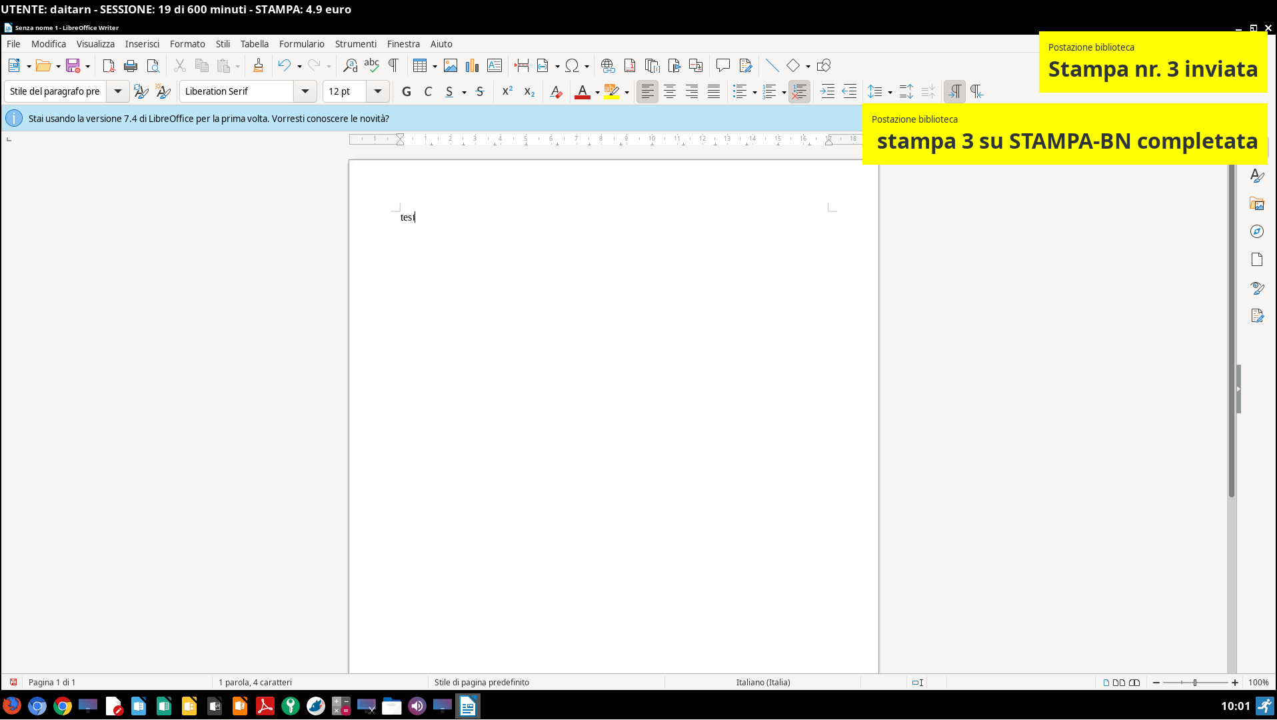Viewport: 1277px width, 720px height.
Task: Export directly as PDF icon
Action: pos(109,65)
